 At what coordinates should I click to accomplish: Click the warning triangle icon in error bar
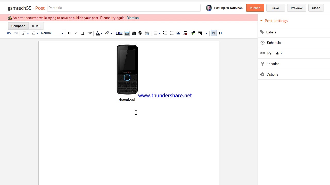click(x=10, y=18)
